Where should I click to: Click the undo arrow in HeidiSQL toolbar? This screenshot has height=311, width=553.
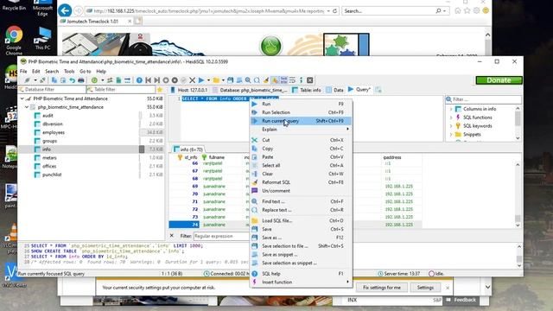pos(72,80)
